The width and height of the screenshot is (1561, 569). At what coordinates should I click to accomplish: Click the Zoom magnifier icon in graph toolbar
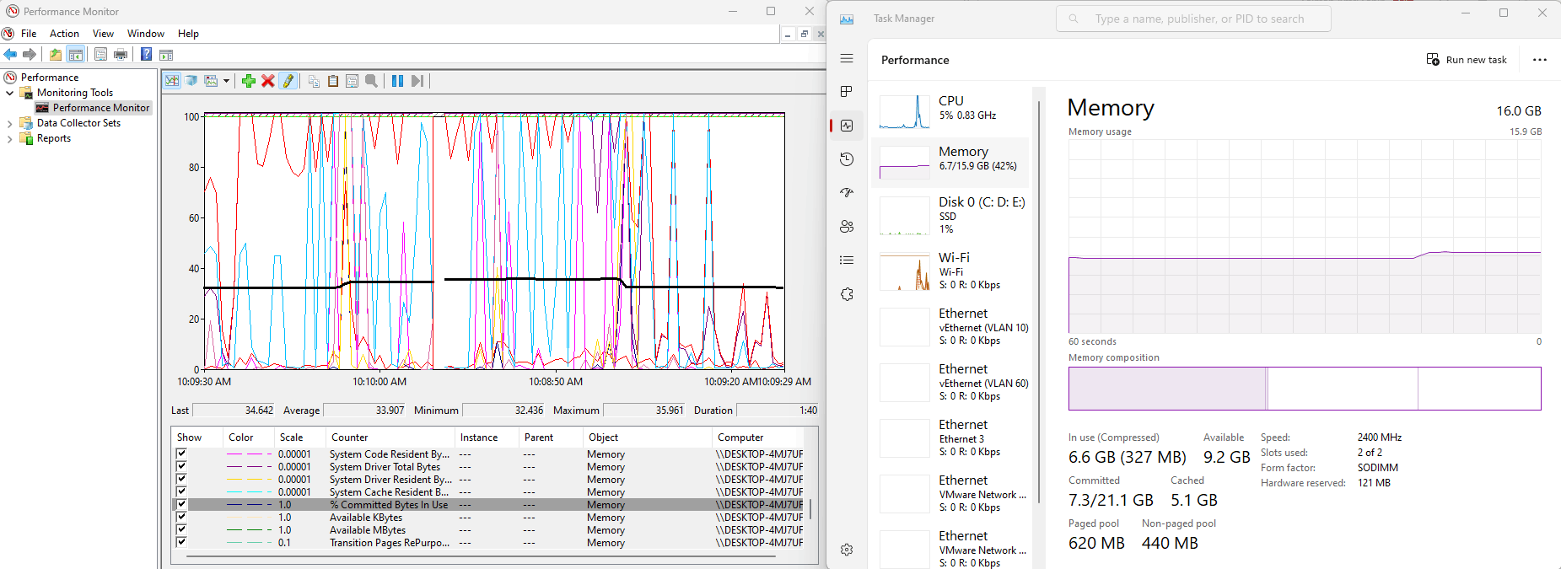tap(371, 81)
